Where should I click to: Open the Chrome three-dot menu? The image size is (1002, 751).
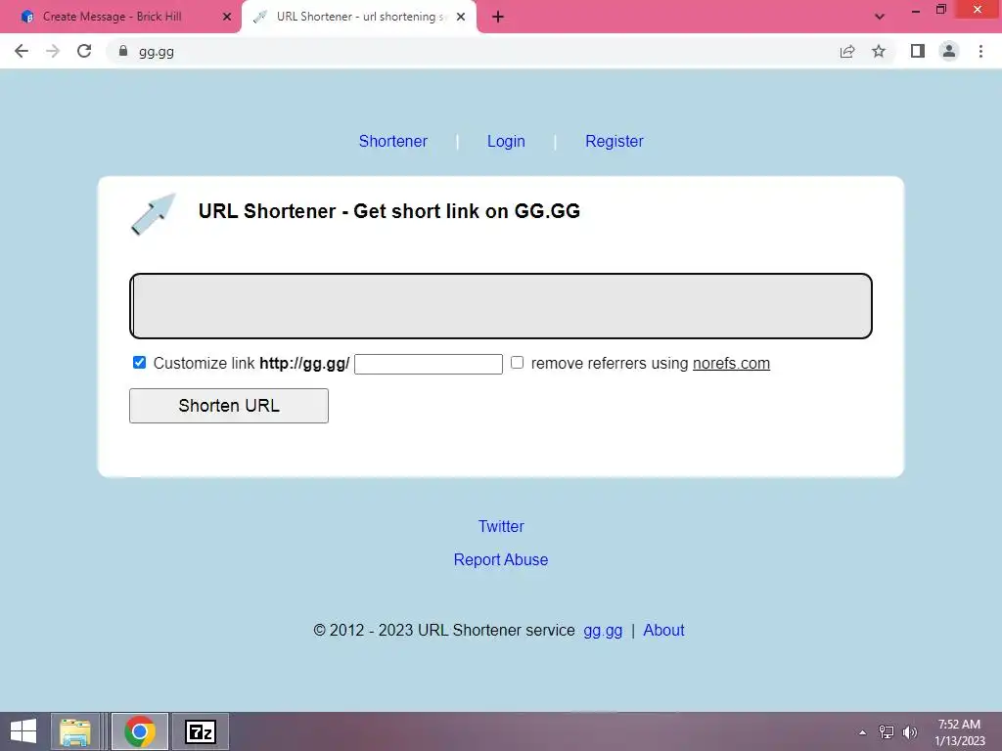[980, 51]
